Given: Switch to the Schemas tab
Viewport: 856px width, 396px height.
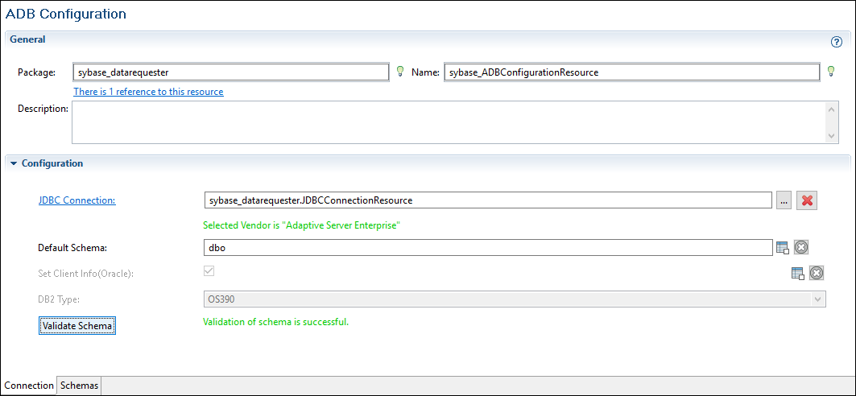Looking at the screenshot, I should point(79,385).
